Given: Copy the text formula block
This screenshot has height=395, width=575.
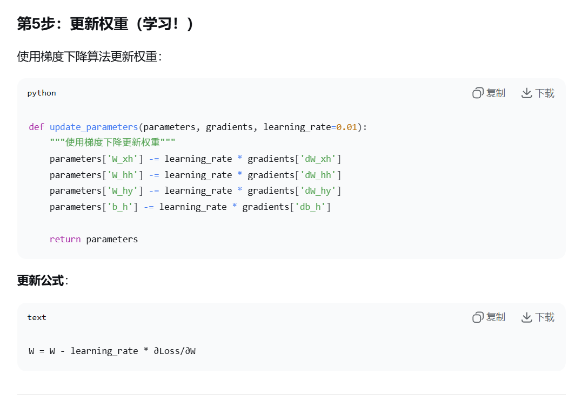Looking at the screenshot, I should pos(489,317).
